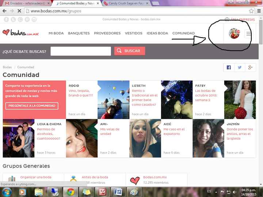This screenshot has height=197, width=263.
Task: Click the PREGÚNTALE A LA COMUNIDAD button
Action: (x=32, y=106)
